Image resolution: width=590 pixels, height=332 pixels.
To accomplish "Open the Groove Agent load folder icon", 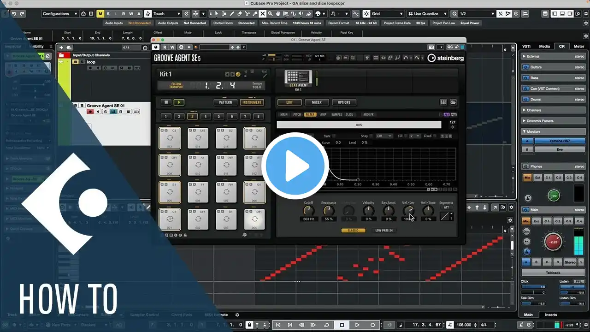I will (x=453, y=102).
